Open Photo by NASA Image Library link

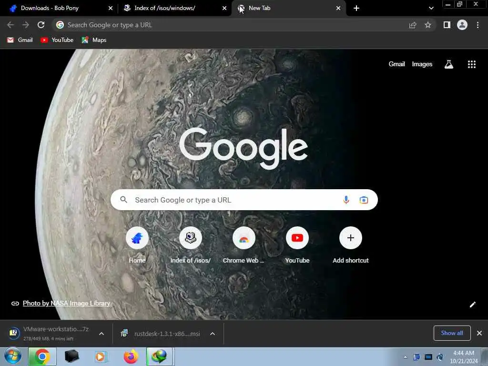(67, 303)
